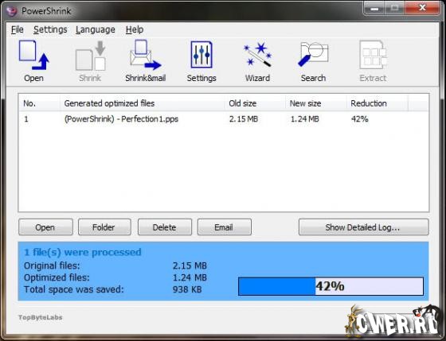Launch the Shrink&mail tool
The width and height of the screenshot is (446, 341).
(145, 55)
